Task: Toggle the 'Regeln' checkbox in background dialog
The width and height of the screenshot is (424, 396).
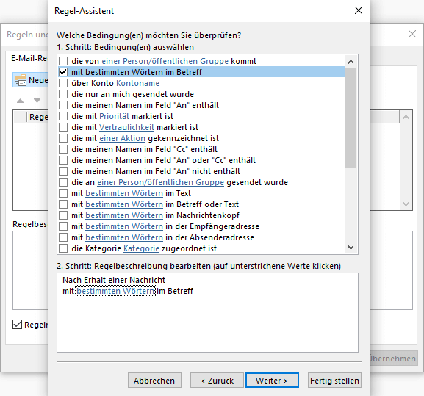Action: [x=17, y=325]
